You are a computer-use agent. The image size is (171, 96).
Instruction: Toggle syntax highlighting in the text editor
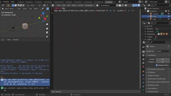[x=139, y=5]
